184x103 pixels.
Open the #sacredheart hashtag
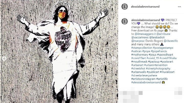point(165,55)
